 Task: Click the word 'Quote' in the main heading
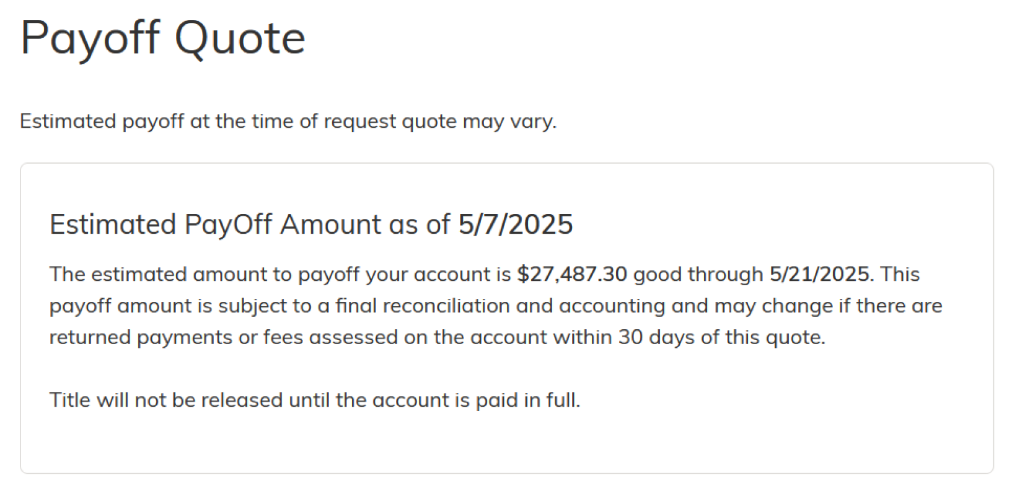point(240,38)
